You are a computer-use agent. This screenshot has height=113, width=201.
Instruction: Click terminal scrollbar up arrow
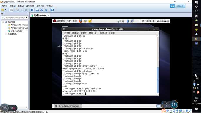click(x=158, y=36)
